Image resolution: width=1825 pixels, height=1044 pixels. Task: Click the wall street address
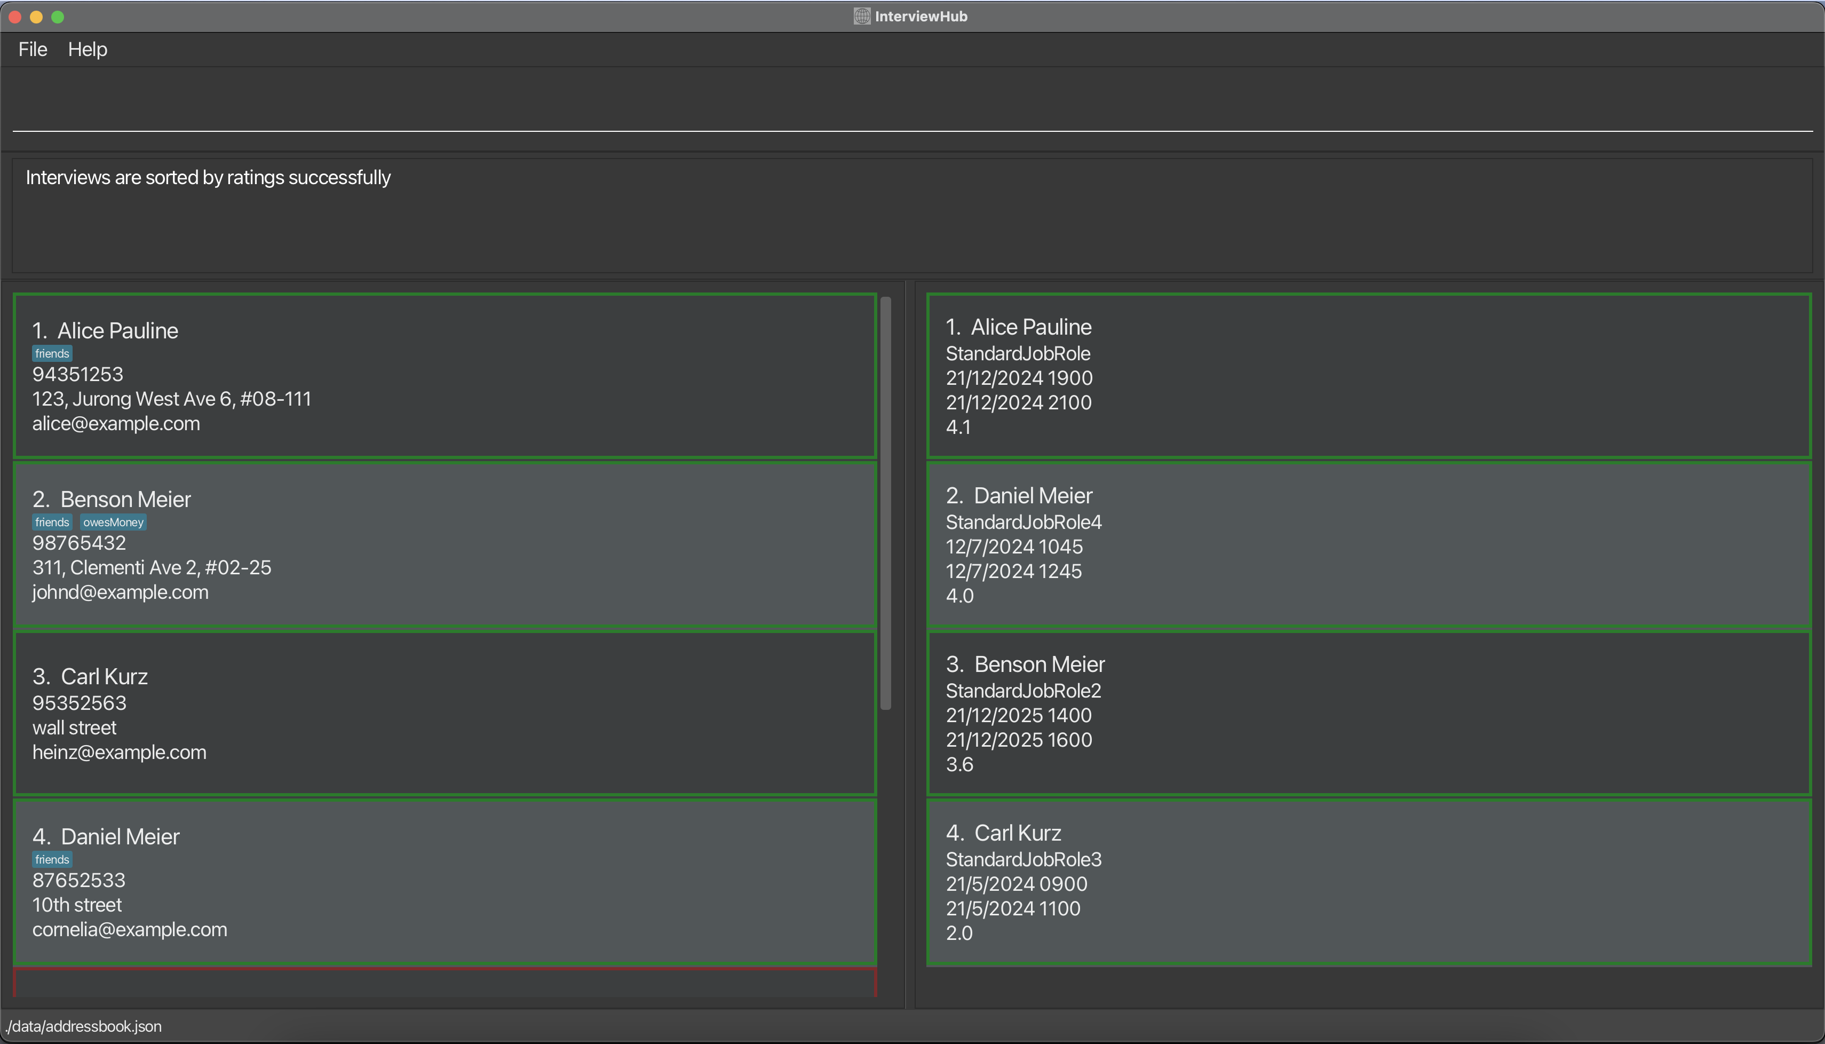(74, 728)
